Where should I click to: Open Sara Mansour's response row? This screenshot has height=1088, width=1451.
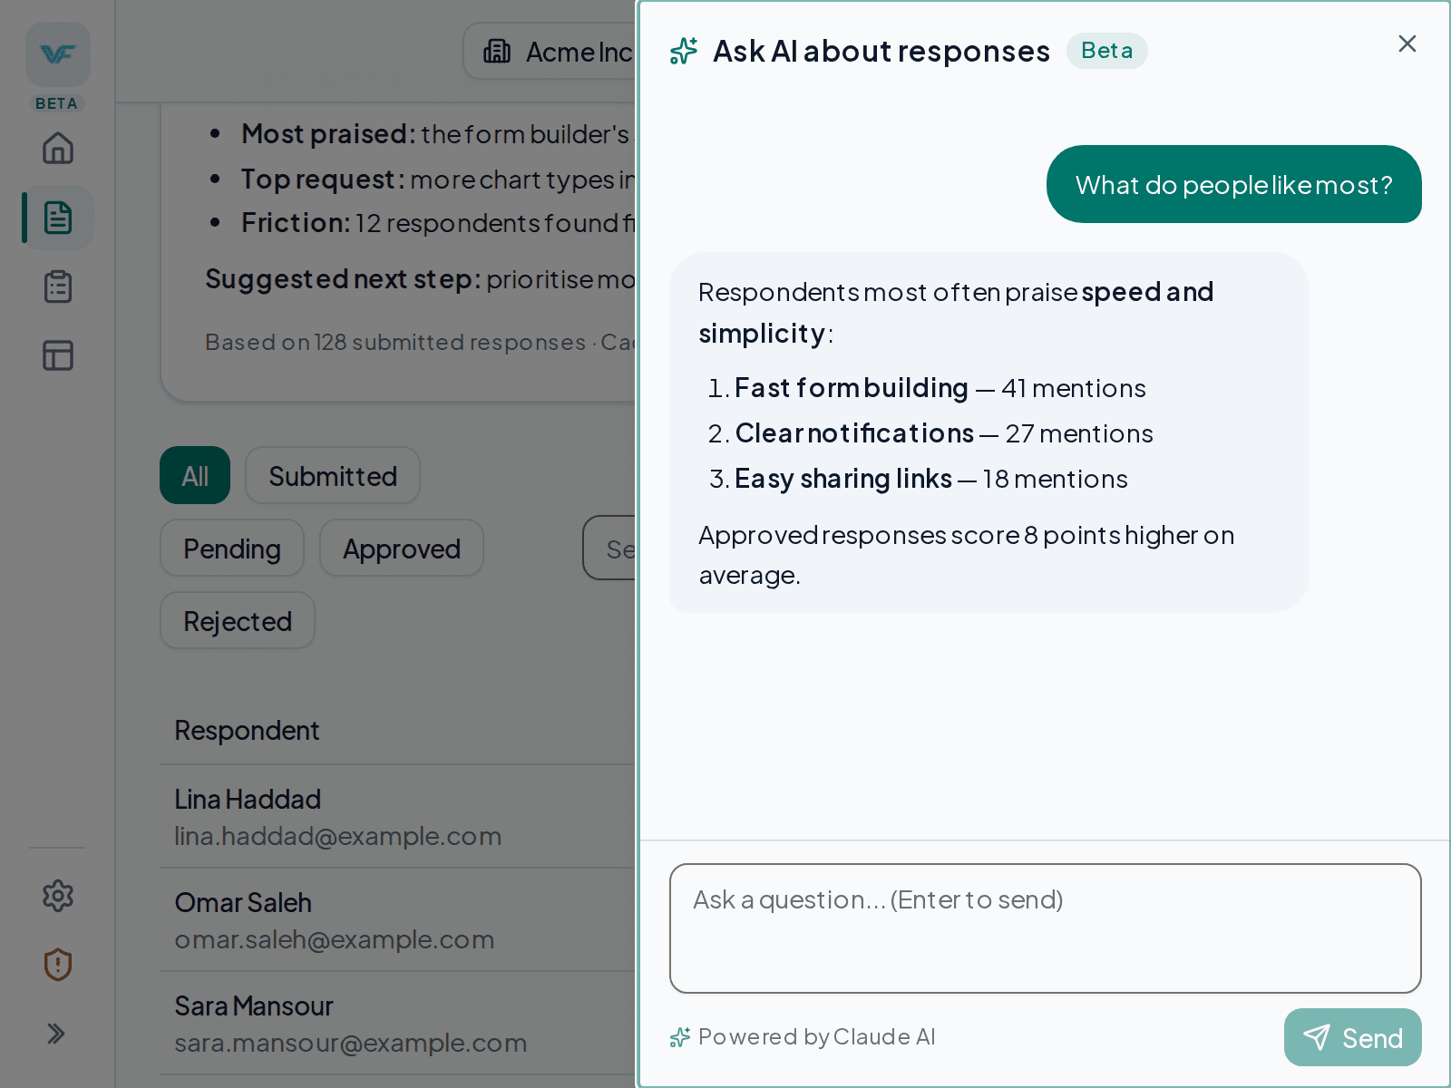pyautogui.click(x=399, y=1023)
